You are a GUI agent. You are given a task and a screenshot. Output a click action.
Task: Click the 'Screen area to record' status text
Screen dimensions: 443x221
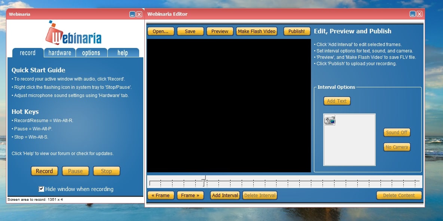coord(35,200)
